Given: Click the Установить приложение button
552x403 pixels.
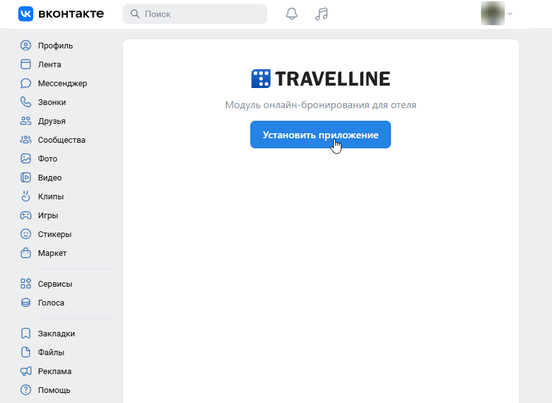Looking at the screenshot, I should [x=321, y=135].
